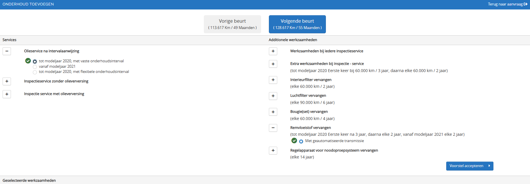
Task: Click plus icon beside Luchtfilter vervangen
Action: pos(273,96)
